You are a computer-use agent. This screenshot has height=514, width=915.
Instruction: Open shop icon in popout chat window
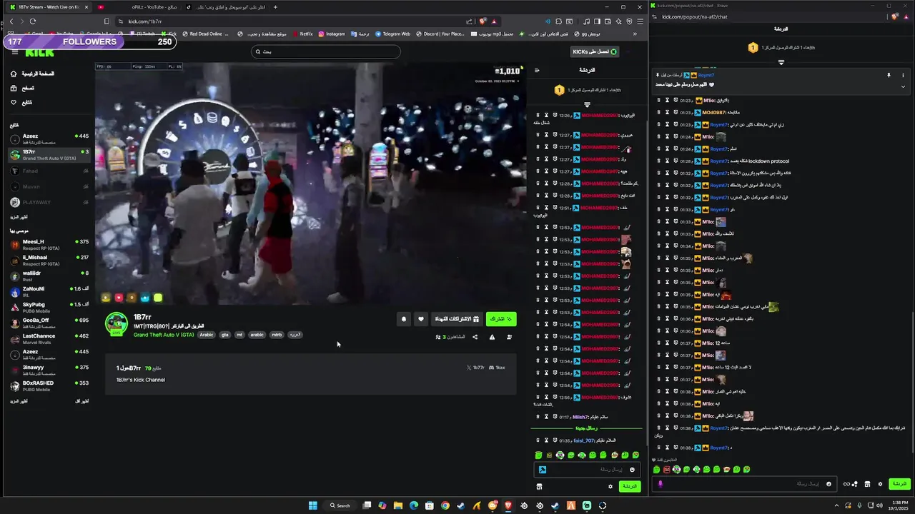[x=867, y=484]
